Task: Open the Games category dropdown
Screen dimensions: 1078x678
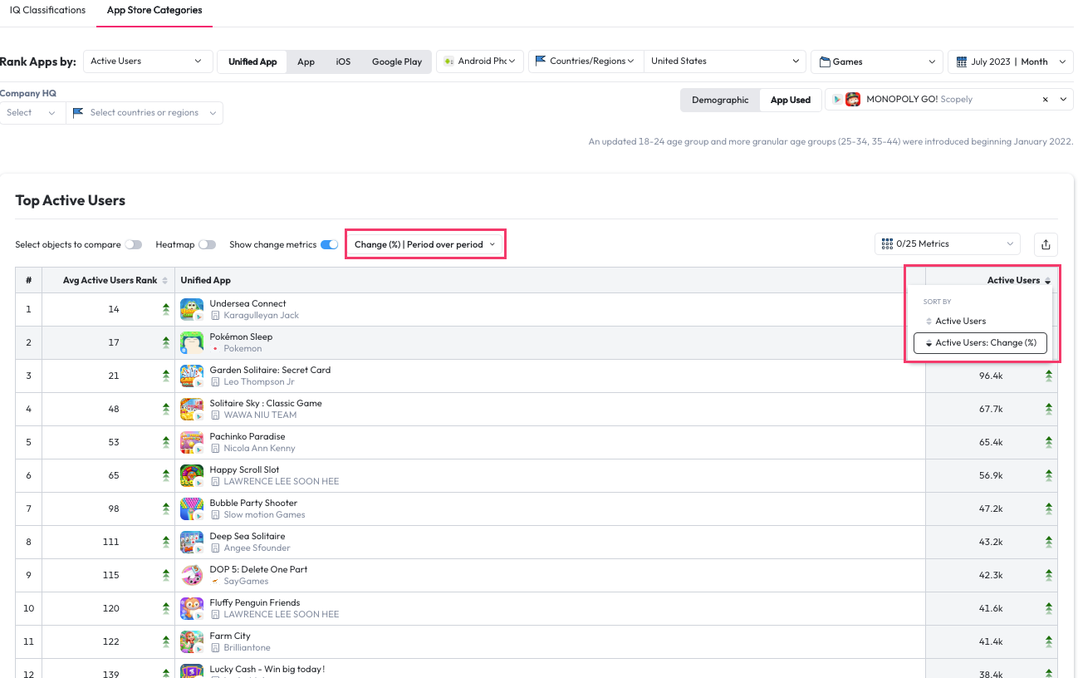Action: (876, 61)
